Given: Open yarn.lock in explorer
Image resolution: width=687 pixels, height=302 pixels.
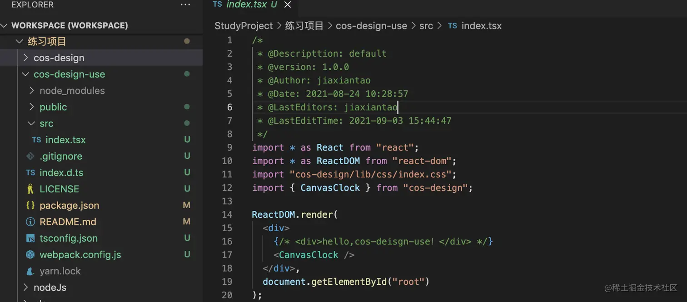Looking at the screenshot, I should point(60,271).
